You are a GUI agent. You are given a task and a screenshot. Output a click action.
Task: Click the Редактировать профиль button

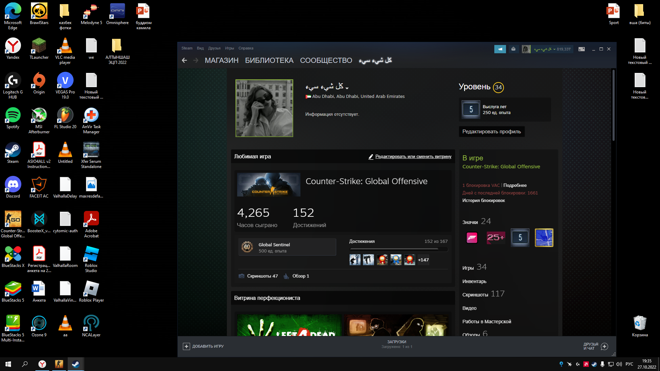(491, 132)
